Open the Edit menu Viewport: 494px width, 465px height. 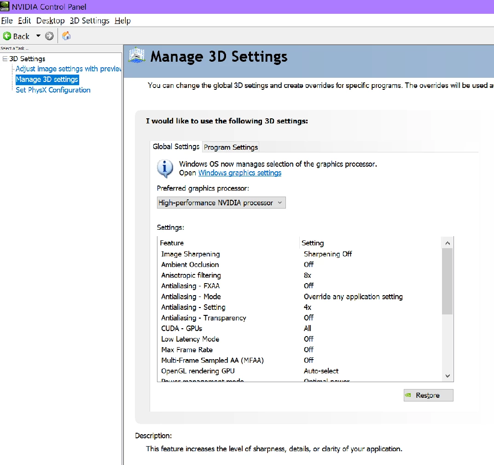pos(24,21)
